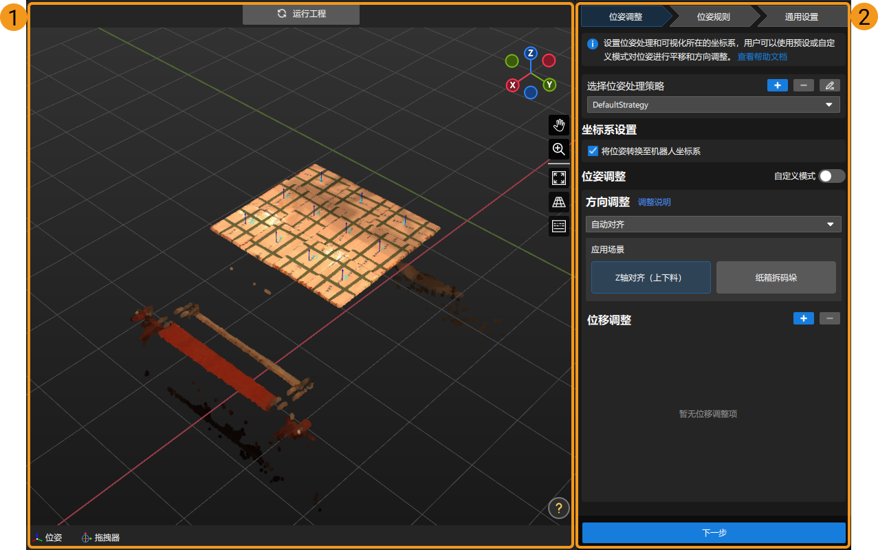
Task: Toggle the perspective grid icon
Action: click(559, 202)
